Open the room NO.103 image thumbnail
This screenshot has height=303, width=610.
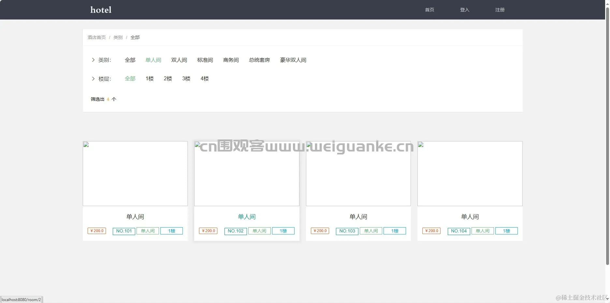pyautogui.click(x=358, y=174)
